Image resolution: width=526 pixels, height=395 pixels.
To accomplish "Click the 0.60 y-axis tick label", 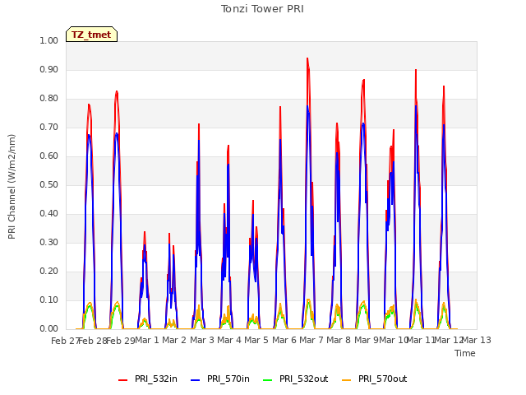I will (49, 156).
